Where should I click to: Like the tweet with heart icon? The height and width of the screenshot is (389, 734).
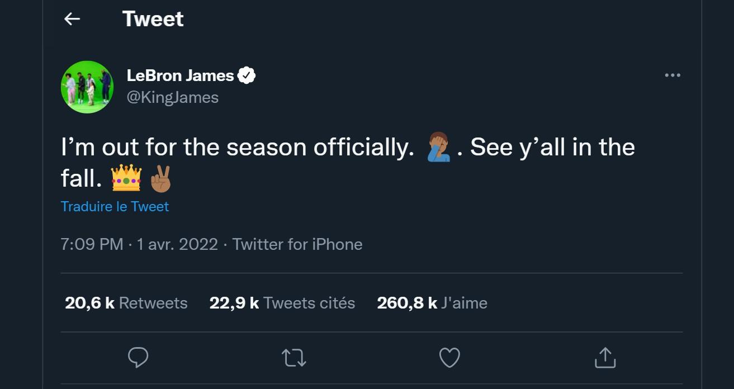[x=449, y=358]
